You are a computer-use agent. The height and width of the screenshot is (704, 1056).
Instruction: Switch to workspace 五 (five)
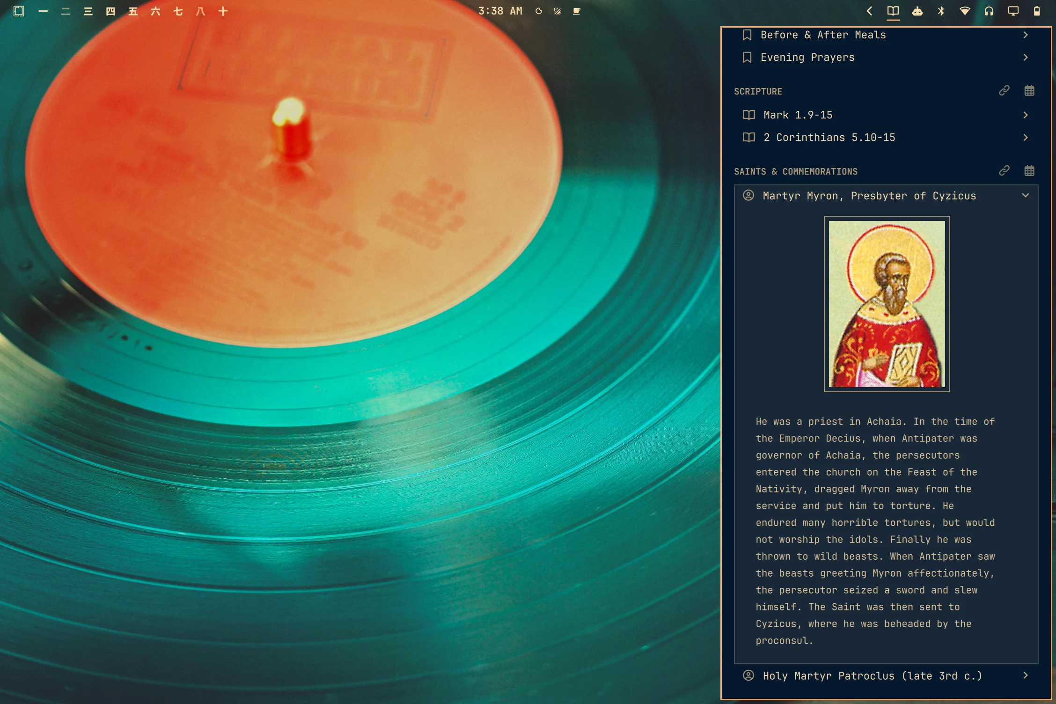coord(133,11)
